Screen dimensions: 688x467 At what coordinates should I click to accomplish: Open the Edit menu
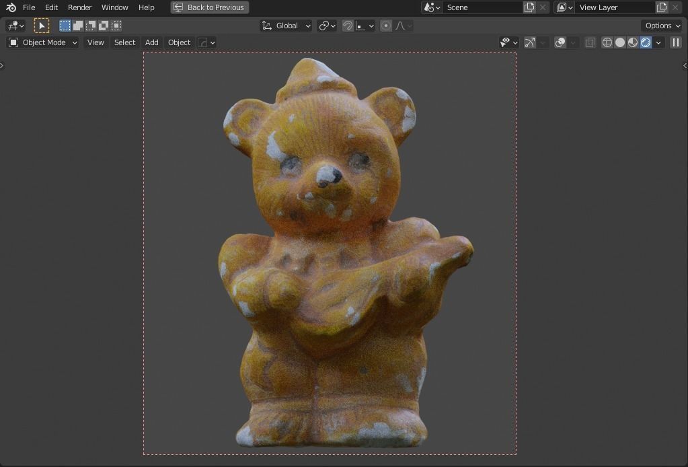(x=51, y=7)
